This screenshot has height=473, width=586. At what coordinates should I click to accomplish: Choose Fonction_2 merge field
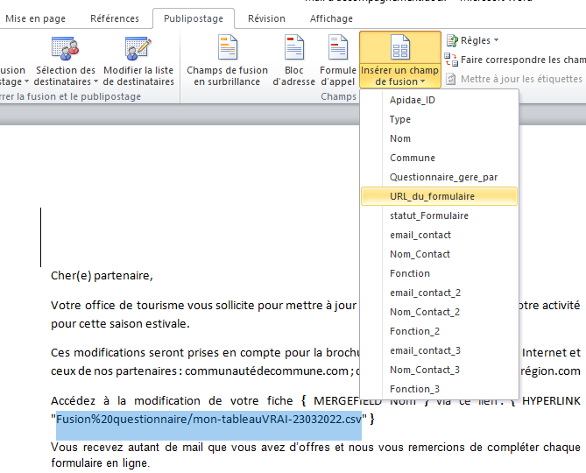coord(439,331)
